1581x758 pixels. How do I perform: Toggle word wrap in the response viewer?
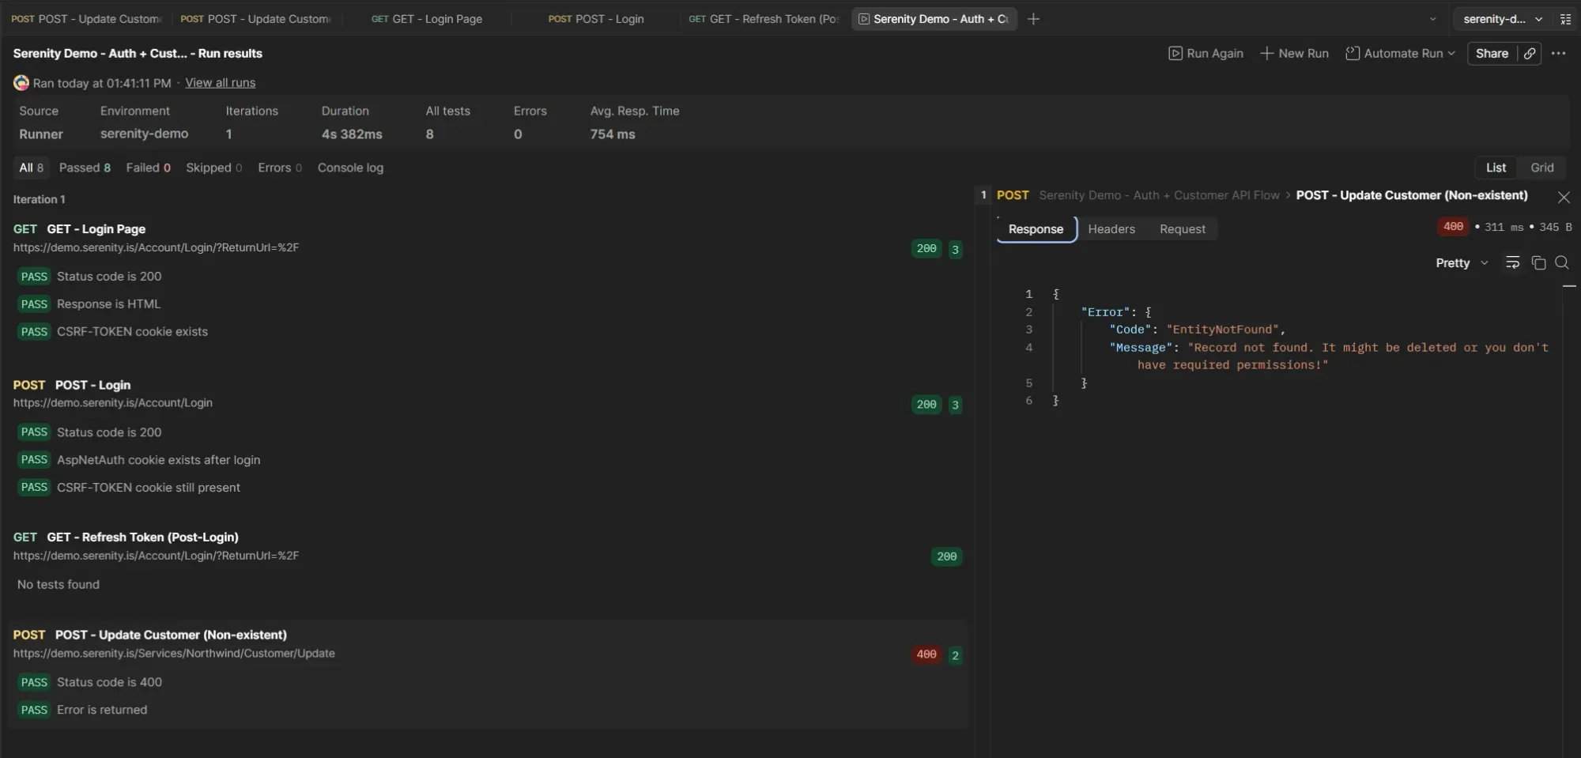point(1512,262)
